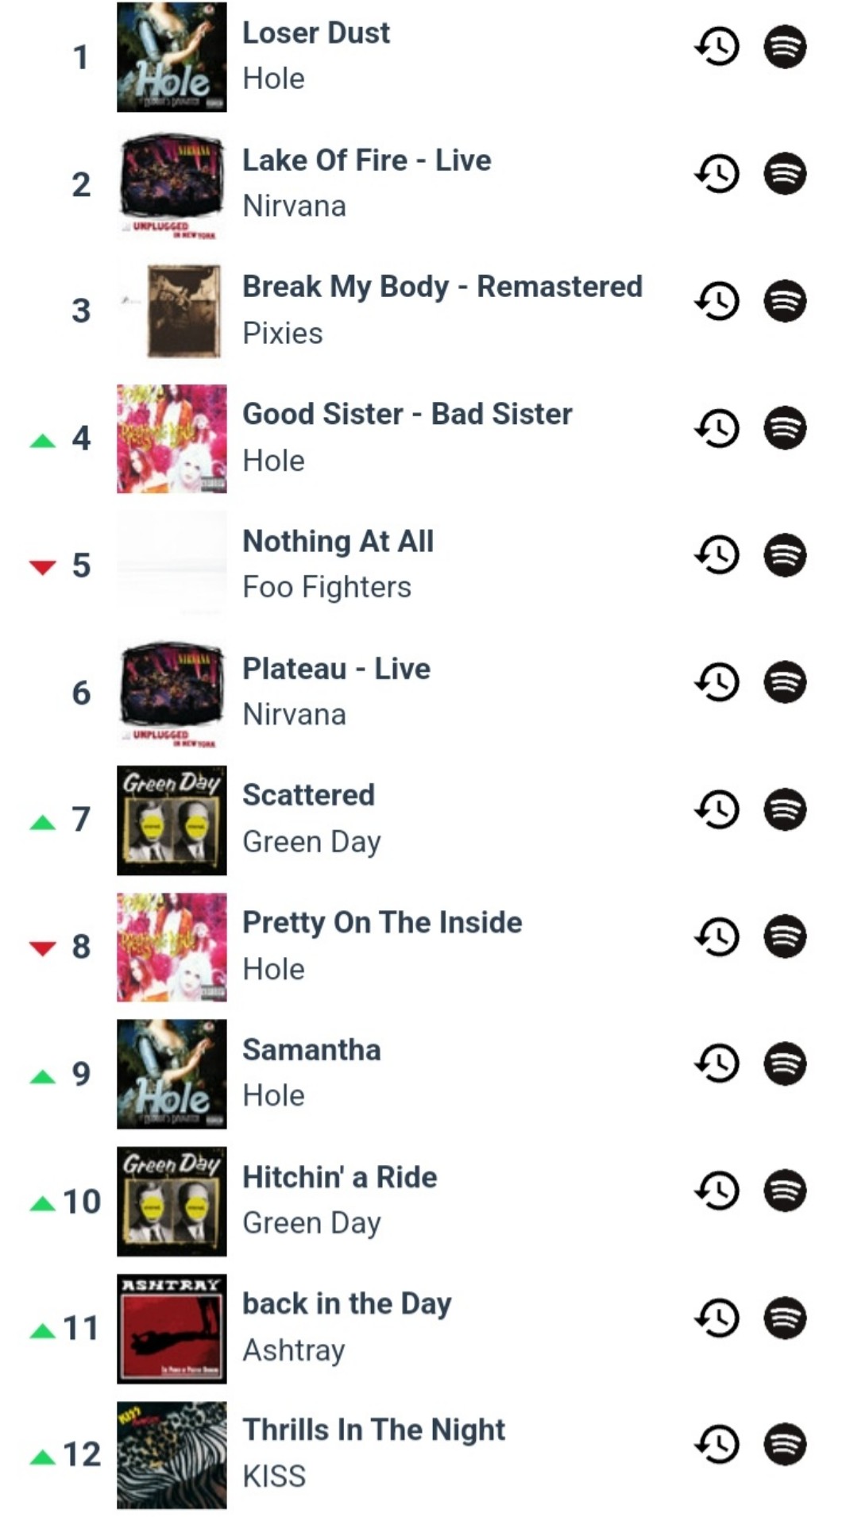Viewport: 842px width, 1517px height.
Task: Open the Pixies artist link
Action: [x=283, y=334]
